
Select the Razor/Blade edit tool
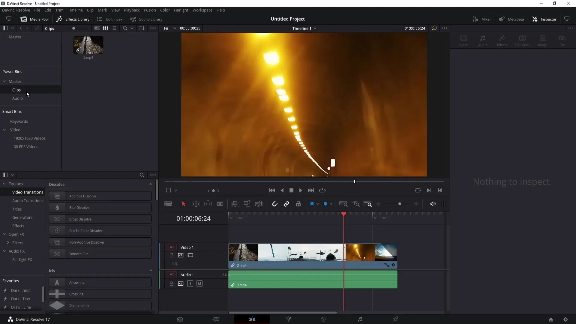pos(220,204)
